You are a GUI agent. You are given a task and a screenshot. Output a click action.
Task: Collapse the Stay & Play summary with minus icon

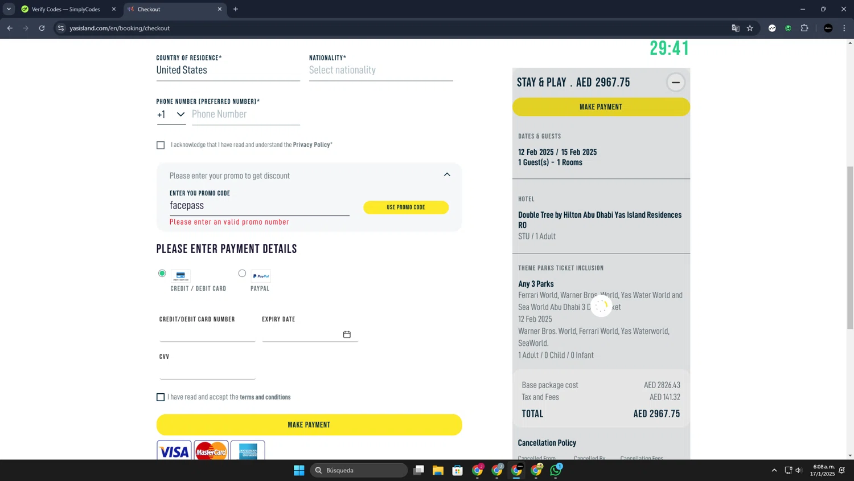click(675, 83)
